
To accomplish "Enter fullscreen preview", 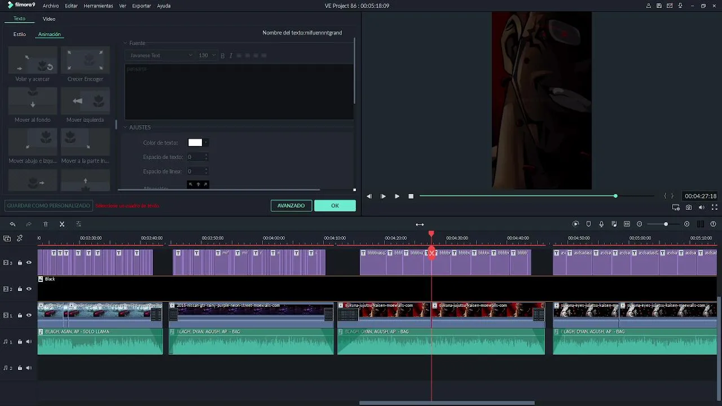I will 714,208.
